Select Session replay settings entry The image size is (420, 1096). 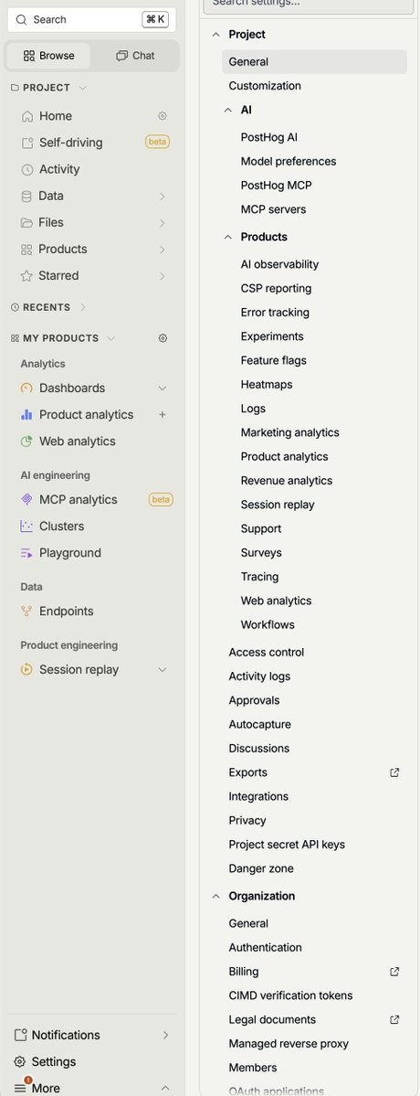coord(278,505)
